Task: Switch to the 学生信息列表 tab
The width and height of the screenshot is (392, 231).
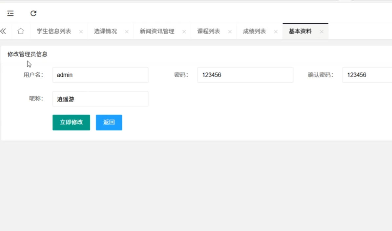Action: (54, 31)
